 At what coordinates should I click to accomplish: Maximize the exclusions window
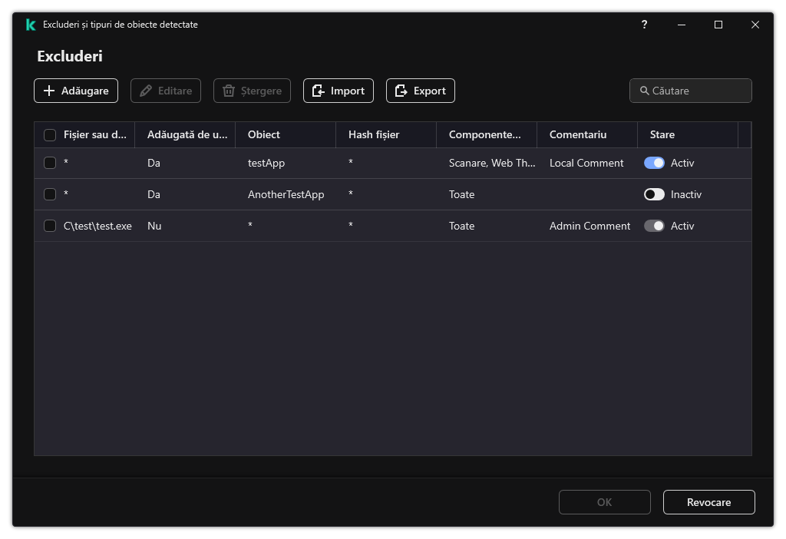pyautogui.click(x=718, y=25)
